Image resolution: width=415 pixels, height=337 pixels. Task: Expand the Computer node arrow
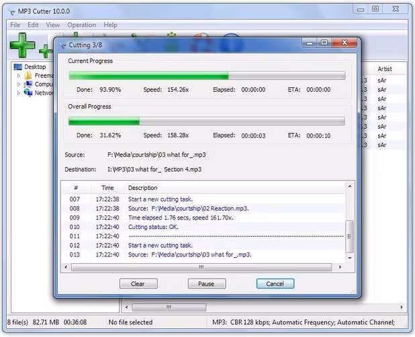pyautogui.click(x=19, y=85)
